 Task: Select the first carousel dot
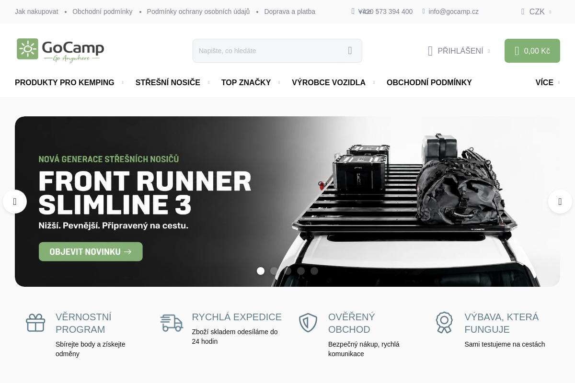(x=261, y=271)
